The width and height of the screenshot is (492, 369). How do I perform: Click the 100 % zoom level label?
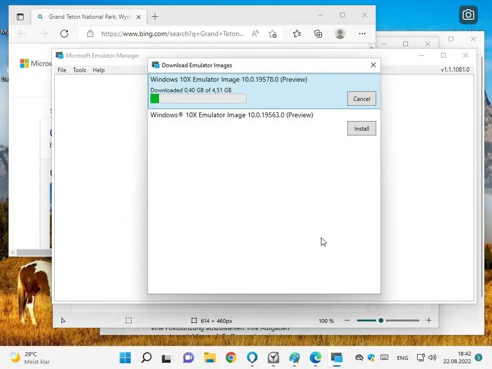point(326,320)
